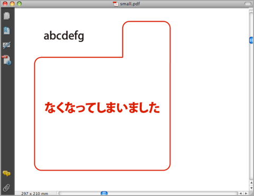
Task: Click the abcdefg text in document
Action: tap(64, 36)
